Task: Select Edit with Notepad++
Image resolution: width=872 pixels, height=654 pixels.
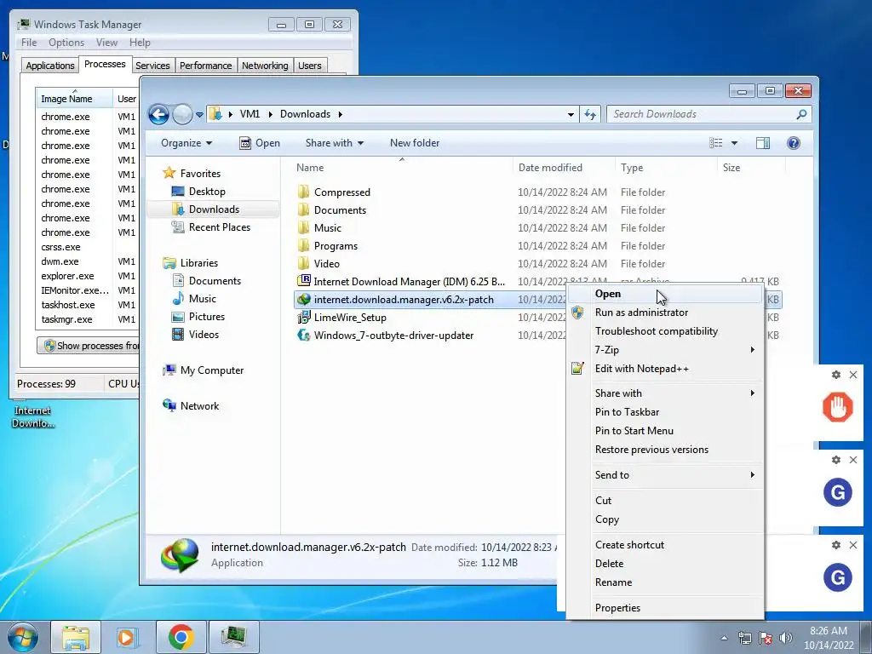Action: [x=666, y=369]
